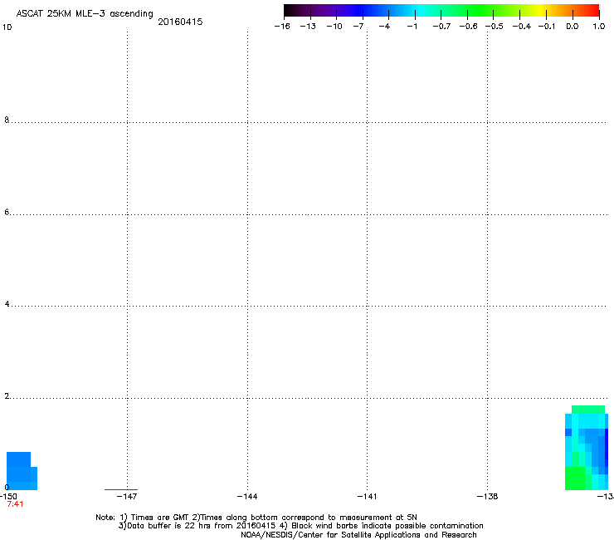Click the 1.0 colorbar label
The height and width of the screenshot is (540, 614).
point(599,27)
